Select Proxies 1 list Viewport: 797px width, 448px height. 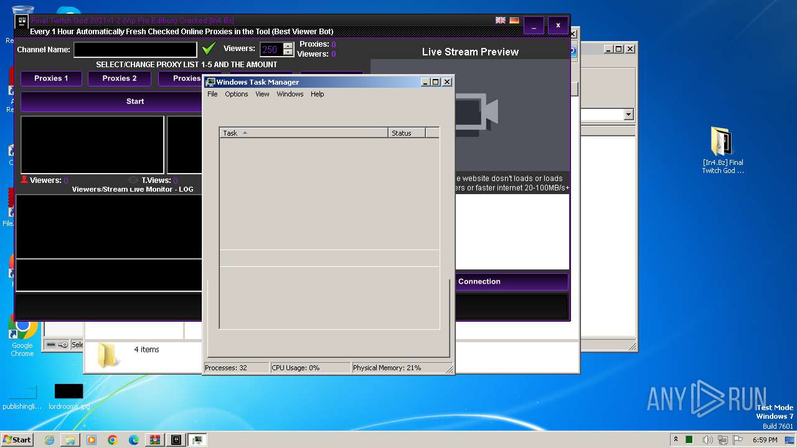pyautogui.click(x=51, y=78)
